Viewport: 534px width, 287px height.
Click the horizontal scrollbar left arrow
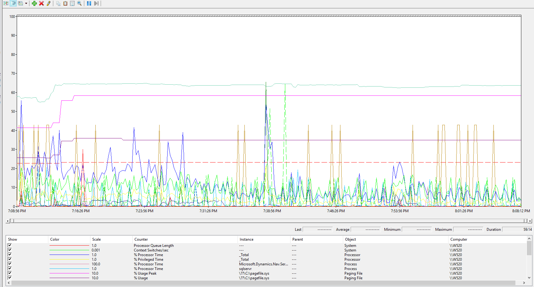pos(9,283)
